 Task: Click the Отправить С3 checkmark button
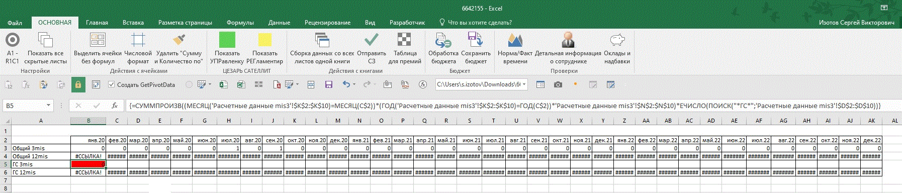tap(372, 48)
